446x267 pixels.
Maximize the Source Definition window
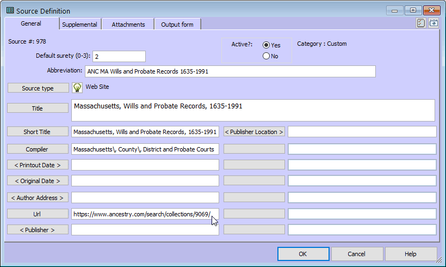[413, 10]
